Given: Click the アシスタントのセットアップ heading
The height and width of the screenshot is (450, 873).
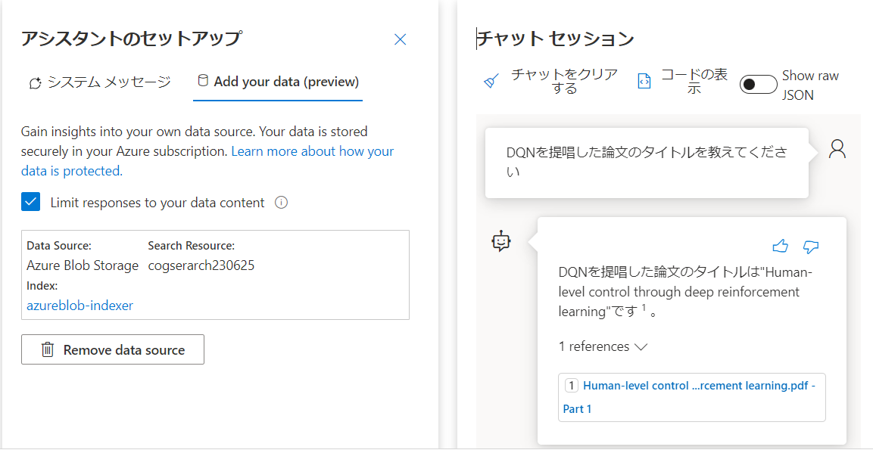Looking at the screenshot, I should pos(132,39).
